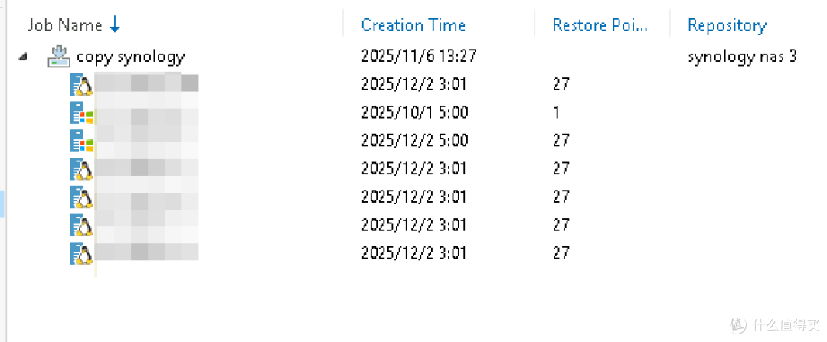Click the copy synology backup copy job icon
Screen dimensions: 827x342
click(x=58, y=56)
